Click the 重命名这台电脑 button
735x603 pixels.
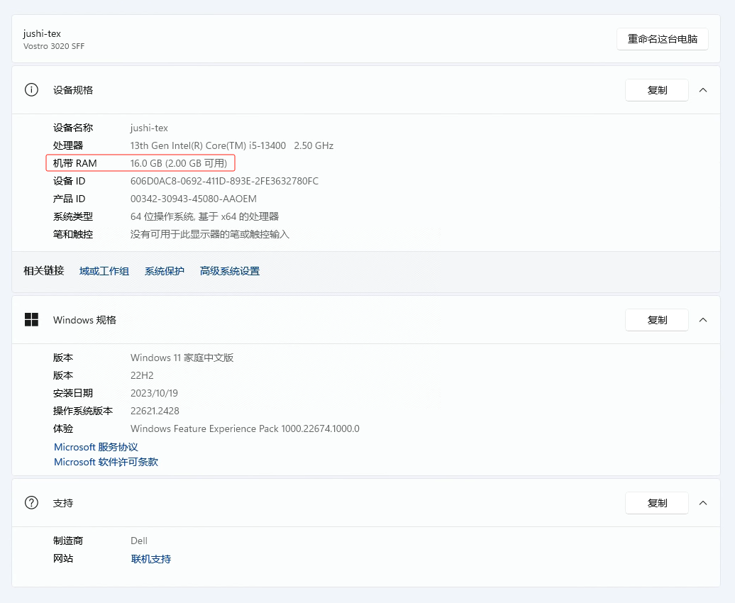pos(663,39)
